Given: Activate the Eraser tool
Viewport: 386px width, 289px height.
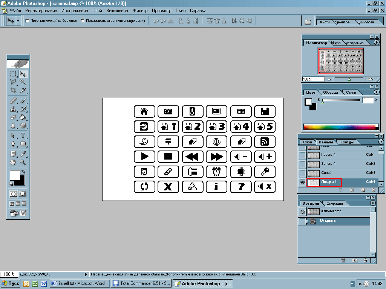Looking at the screenshot, I should [x=14, y=117].
